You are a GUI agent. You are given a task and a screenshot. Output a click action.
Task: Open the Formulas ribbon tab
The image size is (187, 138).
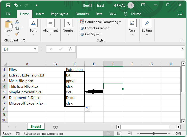tap(82, 14)
